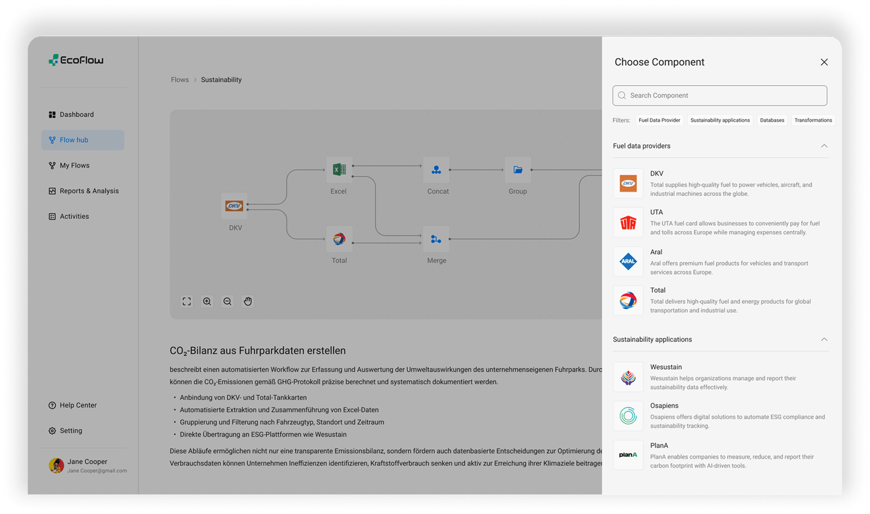Viewport: 870px width, 514px height.
Task: Close the Choose Component panel
Action: pyautogui.click(x=824, y=62)
